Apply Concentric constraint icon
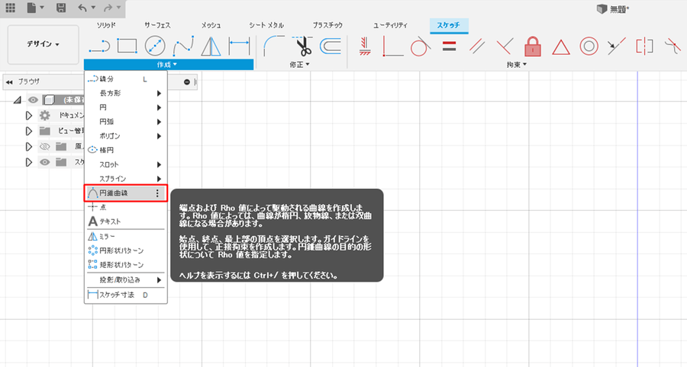The height and width of the screenshot is (367, 687). point(589,46)
